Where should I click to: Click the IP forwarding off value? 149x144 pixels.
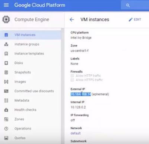point(73,120)
